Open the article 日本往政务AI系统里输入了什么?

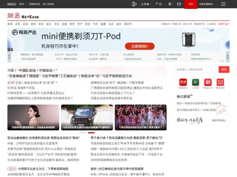point(113,93)
